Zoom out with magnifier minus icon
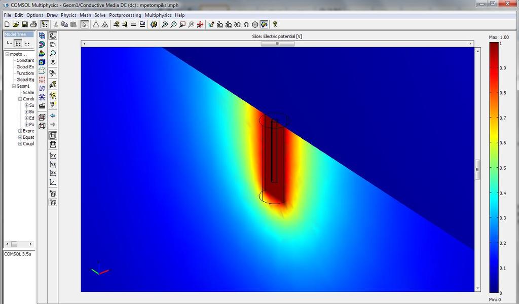The image size is (519, 304). (x=173, y=24)
